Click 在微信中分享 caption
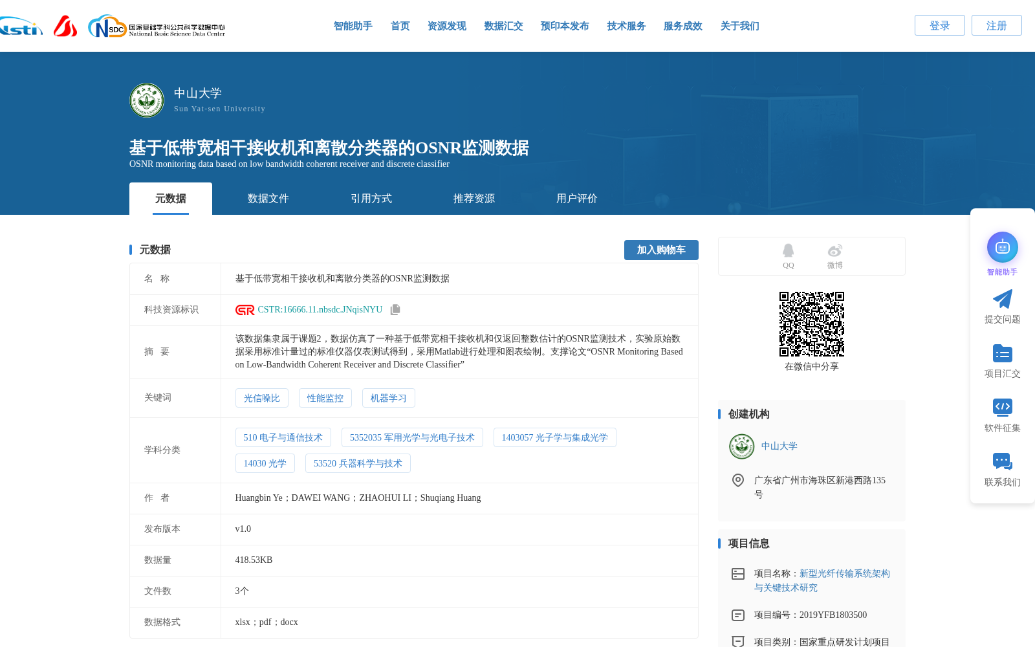 point(812,367)
